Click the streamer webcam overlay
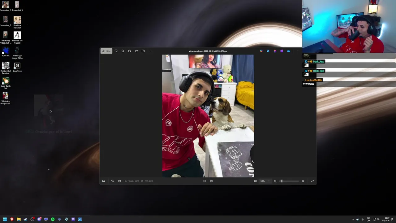This screenshot has height=223, width=396. pyautogui.click(x=349, y=27)
